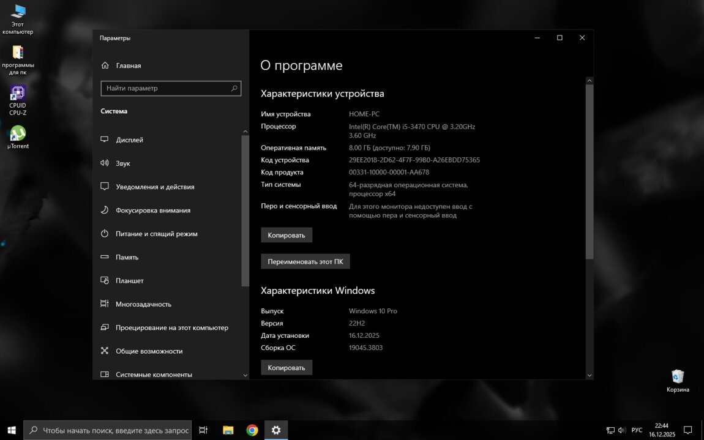Open Фокусировка внимания moon icon
Image resolution: width=704 pixels, height=440 pixels.
click(105, 211)
